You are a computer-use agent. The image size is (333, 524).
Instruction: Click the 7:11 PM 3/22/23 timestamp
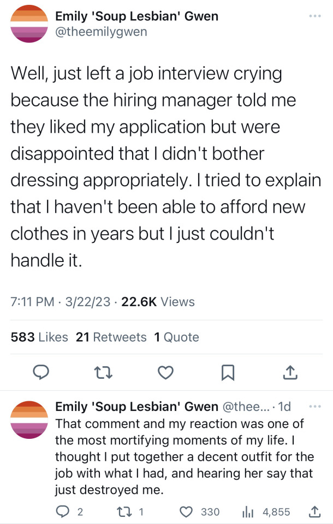point(60,301)
